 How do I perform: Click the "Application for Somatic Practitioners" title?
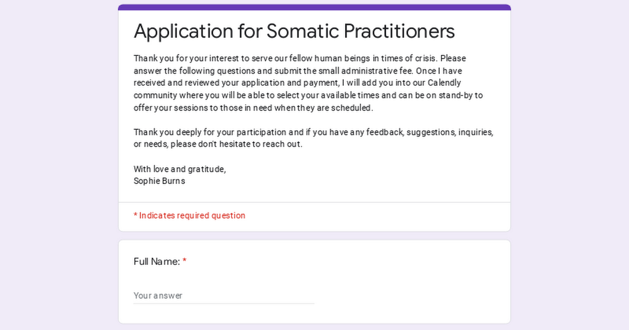click(x=294, y=31)
